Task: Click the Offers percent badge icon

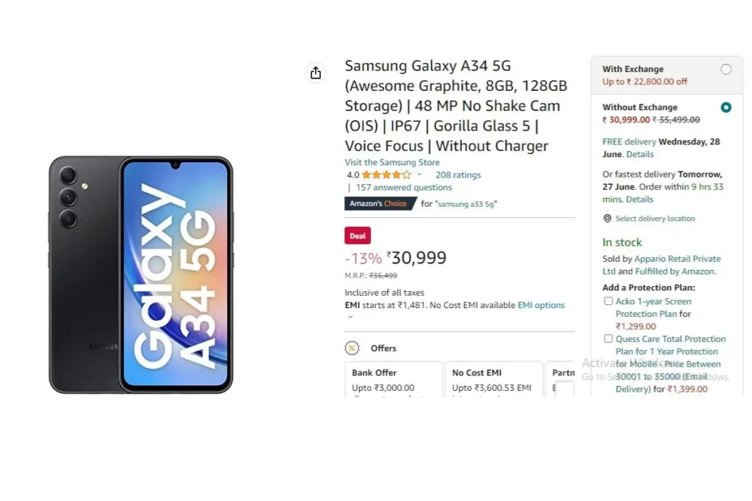Action: pos(352,348)
